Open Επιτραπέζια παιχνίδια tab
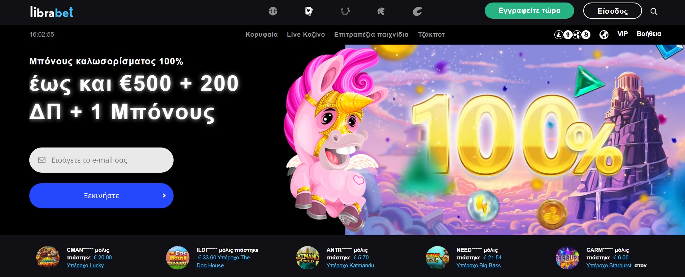This screenshot has width=685, height=277. point(371,35)
